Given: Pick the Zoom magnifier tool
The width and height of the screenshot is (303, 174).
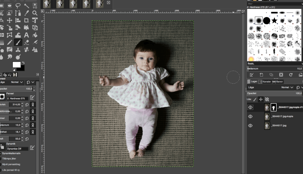Looking at the screenshot, I should [35, 13].
